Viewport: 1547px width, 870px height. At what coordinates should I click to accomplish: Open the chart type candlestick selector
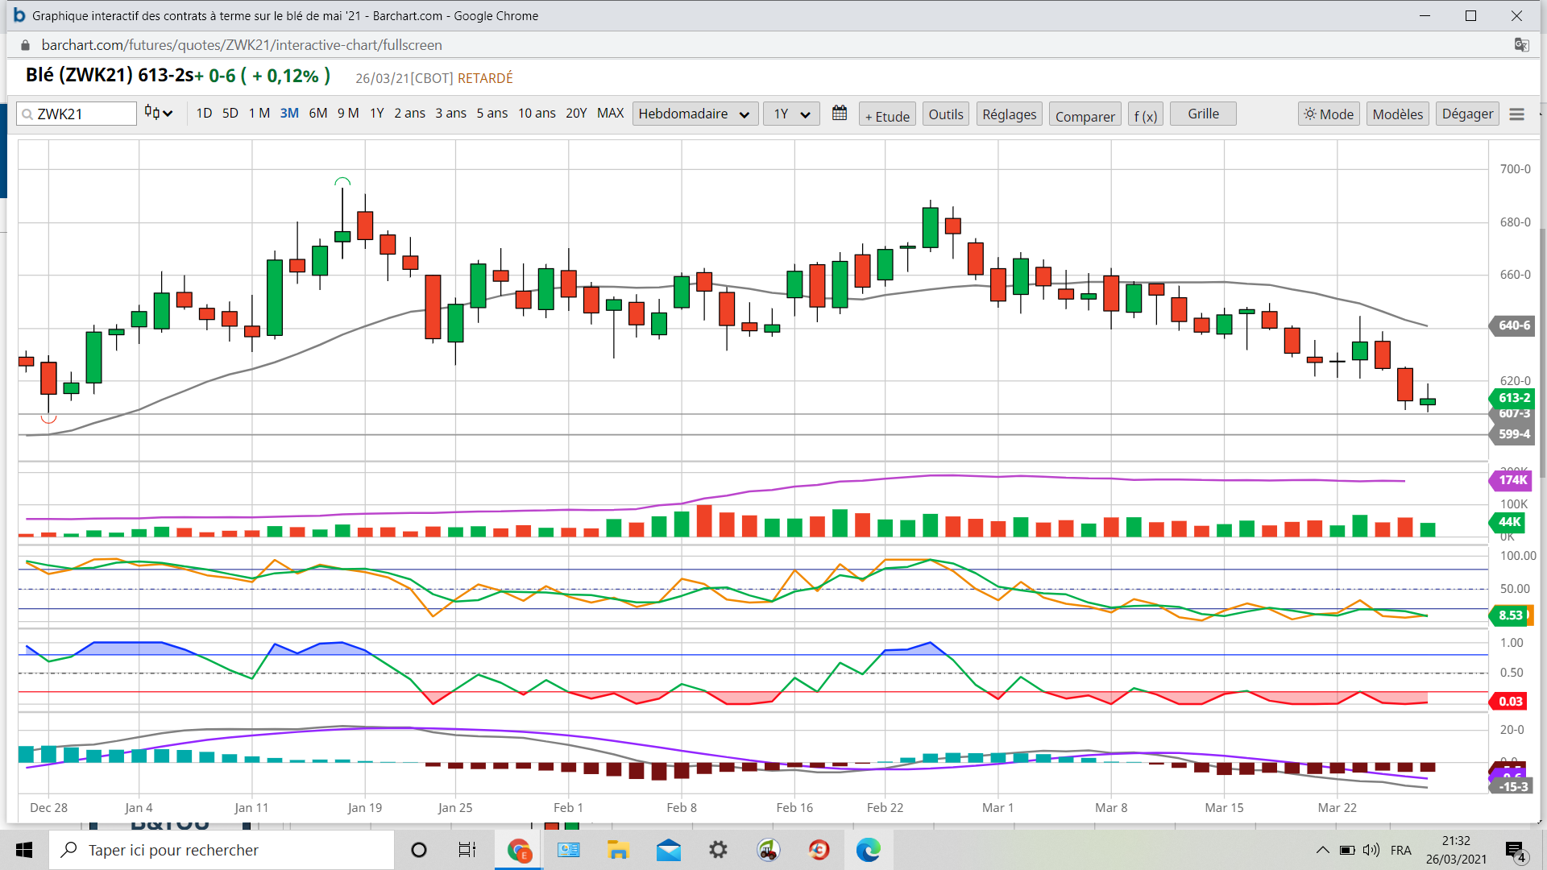pos(158,114)
